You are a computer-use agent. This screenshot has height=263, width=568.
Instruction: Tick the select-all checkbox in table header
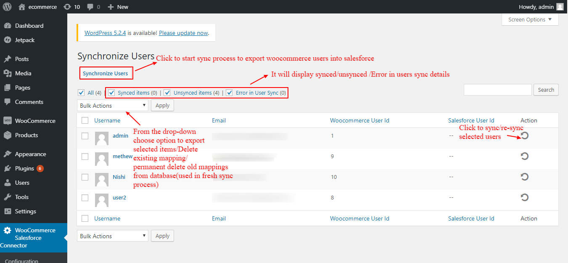coord(85,120)
